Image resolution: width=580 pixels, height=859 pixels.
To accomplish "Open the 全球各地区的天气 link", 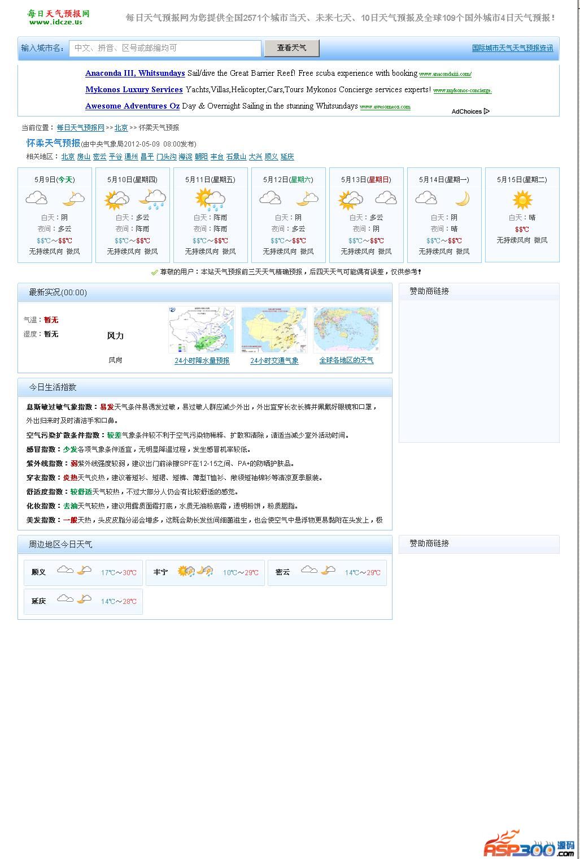I will coord(346,361).
